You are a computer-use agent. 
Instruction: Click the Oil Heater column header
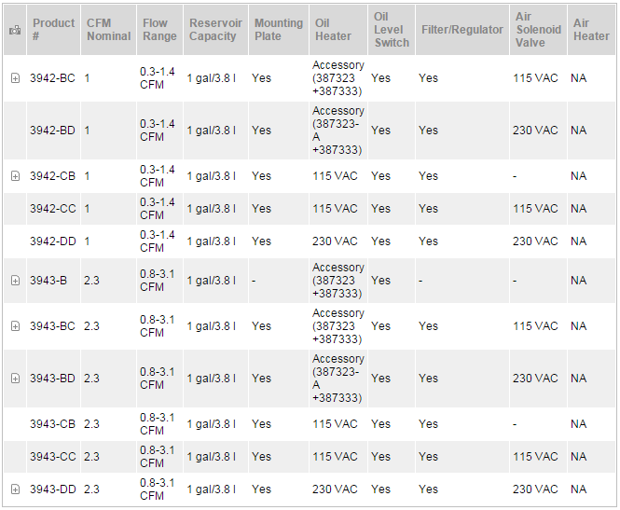tap(333, 29)
